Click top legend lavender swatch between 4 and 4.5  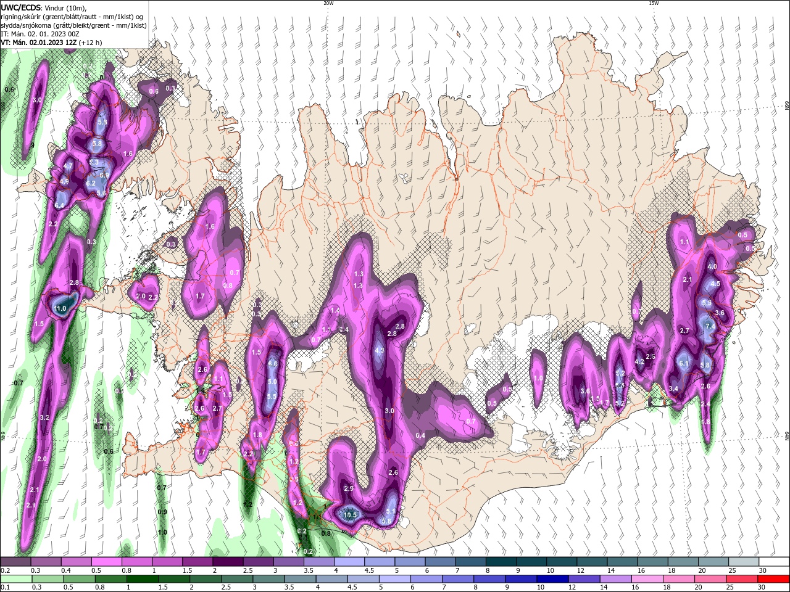click(349, 562)
